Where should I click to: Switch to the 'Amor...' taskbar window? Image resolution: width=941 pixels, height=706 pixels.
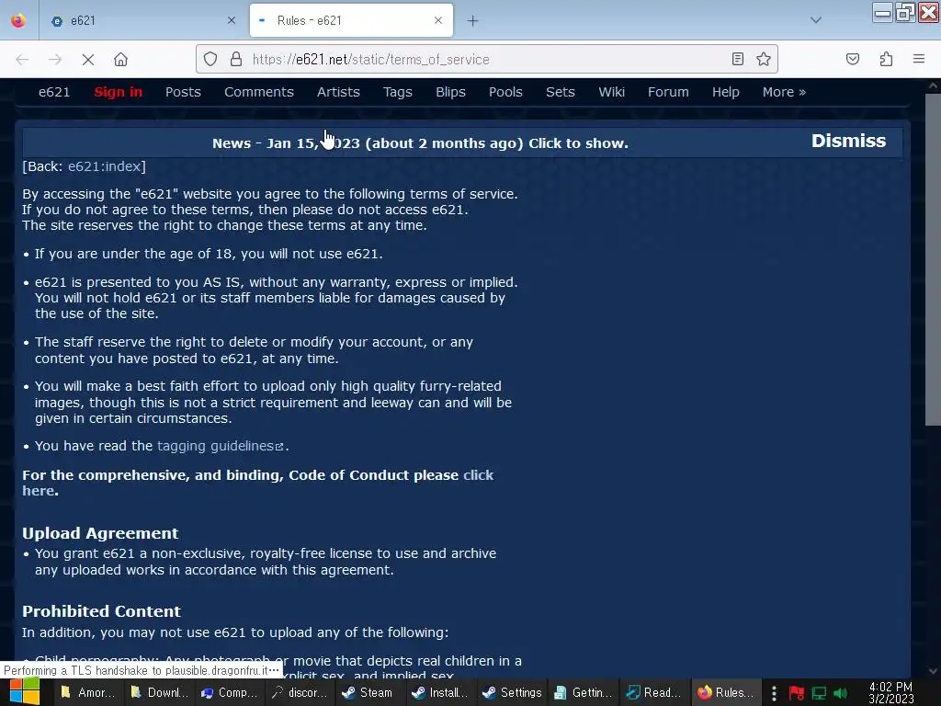(x=88, y=693)
